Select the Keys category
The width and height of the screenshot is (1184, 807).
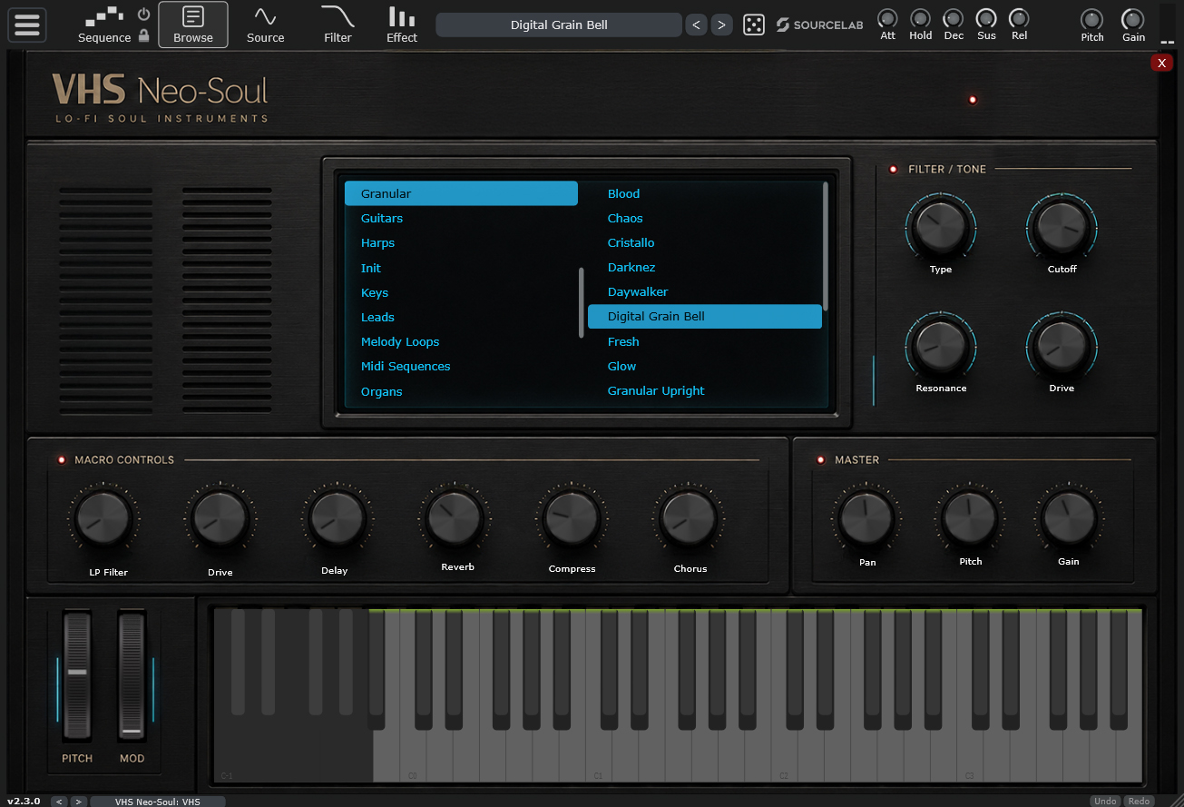click(461, 292)
